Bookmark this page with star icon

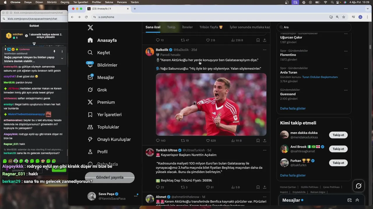pyautogui.click(x=344, y=17)
